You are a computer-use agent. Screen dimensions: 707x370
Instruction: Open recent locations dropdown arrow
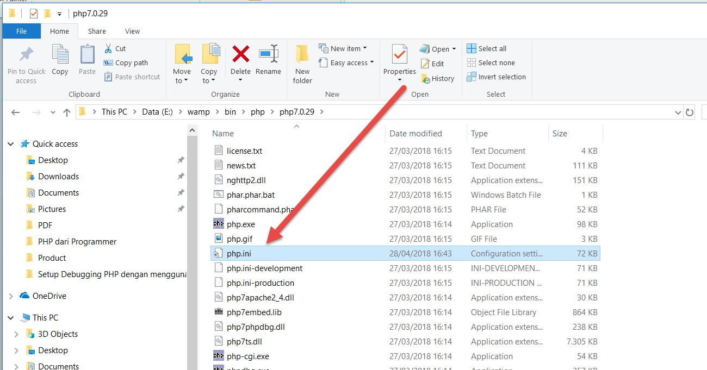pyautogui.click(x=53, y=112)
